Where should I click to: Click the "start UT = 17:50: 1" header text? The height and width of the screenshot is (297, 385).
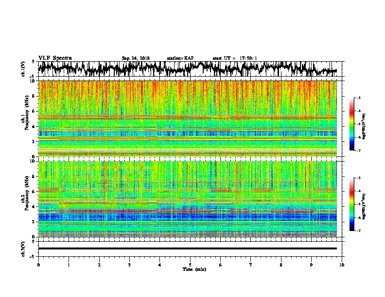tap(235, 58)
